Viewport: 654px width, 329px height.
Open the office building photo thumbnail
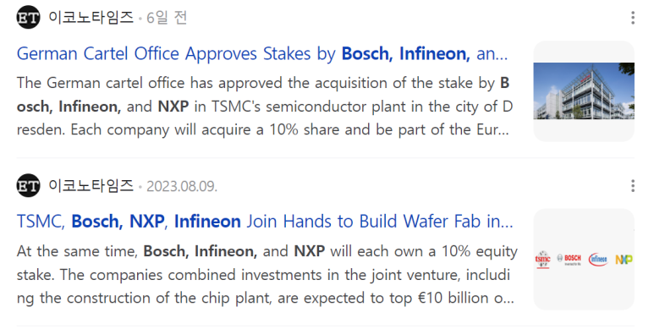(584, 90)
